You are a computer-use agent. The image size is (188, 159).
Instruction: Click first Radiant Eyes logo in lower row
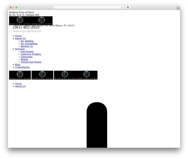tap(20, 75)
